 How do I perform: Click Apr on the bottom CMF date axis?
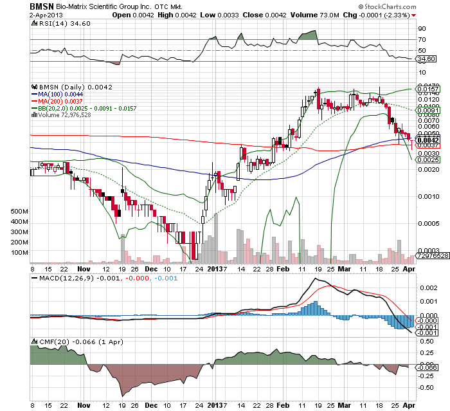click(409, 406)
